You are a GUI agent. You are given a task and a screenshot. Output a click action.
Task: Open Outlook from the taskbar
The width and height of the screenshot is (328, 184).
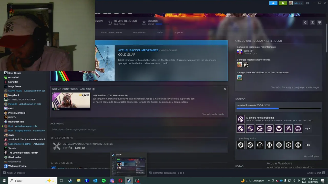(95, 180)
